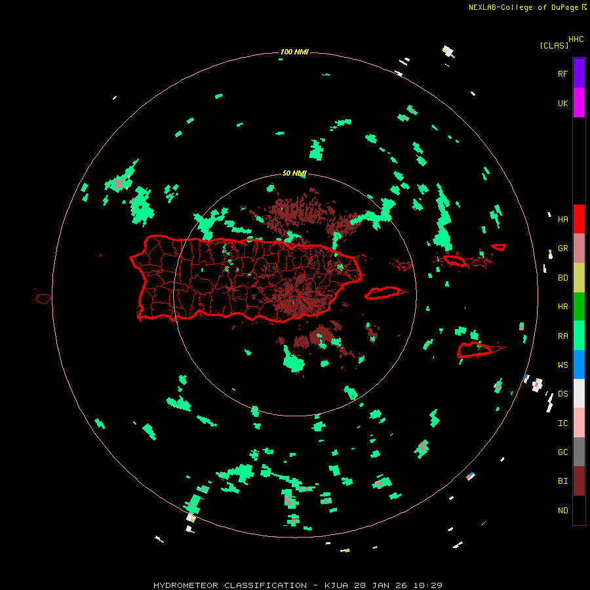Click the IC pink legend swatch
The image size is (590, 590).
pyautogui.click(x=579, y=423)
